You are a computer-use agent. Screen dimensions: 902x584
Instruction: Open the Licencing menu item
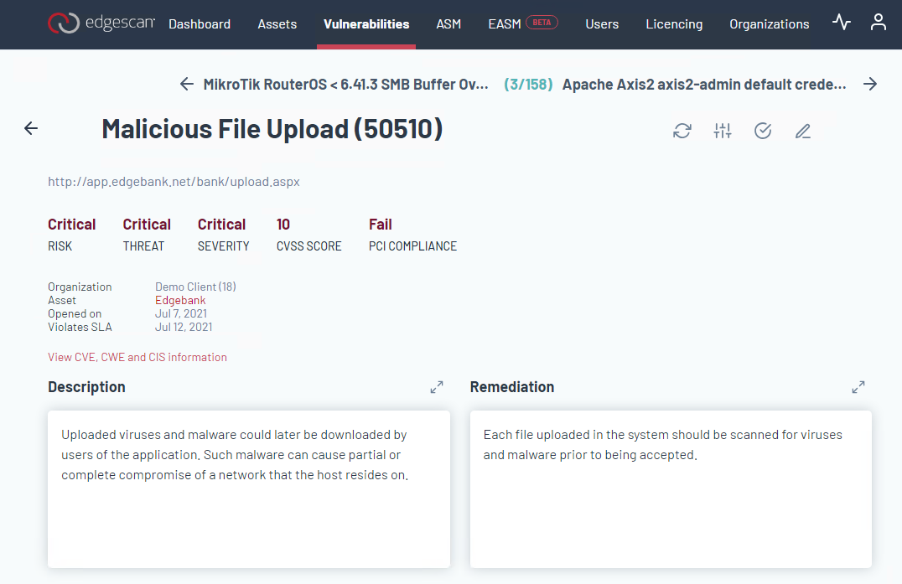click(674, 24)
